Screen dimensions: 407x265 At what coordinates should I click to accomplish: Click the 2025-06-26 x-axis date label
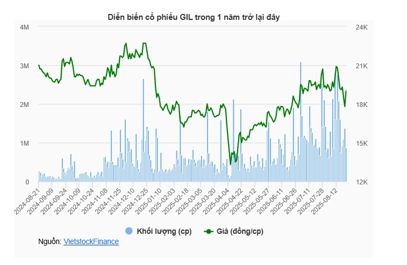286,199
